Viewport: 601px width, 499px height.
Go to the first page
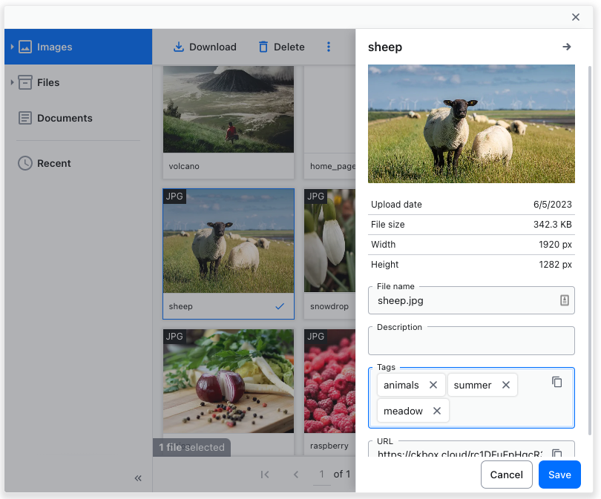tap(265, 475)
